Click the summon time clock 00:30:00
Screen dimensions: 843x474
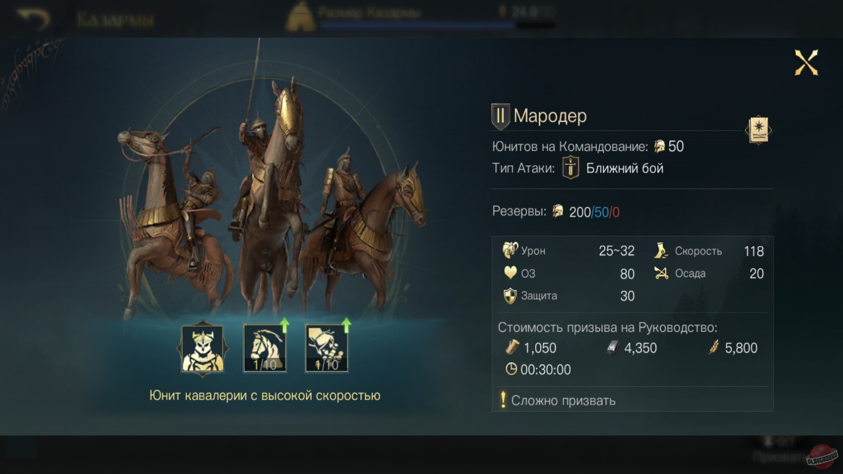pyautogui.click(x=538, y=370)
